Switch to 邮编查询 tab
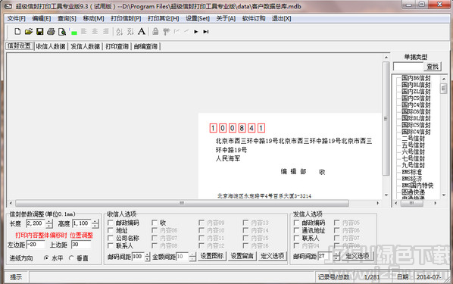The width and height of the screenshot is (453, 284). (x=145, y=46)
